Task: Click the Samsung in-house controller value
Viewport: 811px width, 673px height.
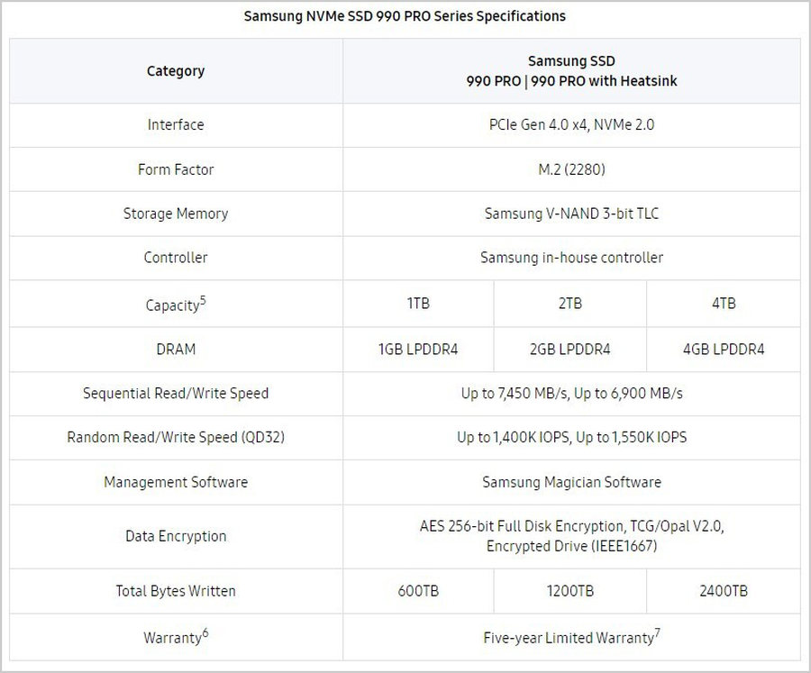Action: coord(571,258)
